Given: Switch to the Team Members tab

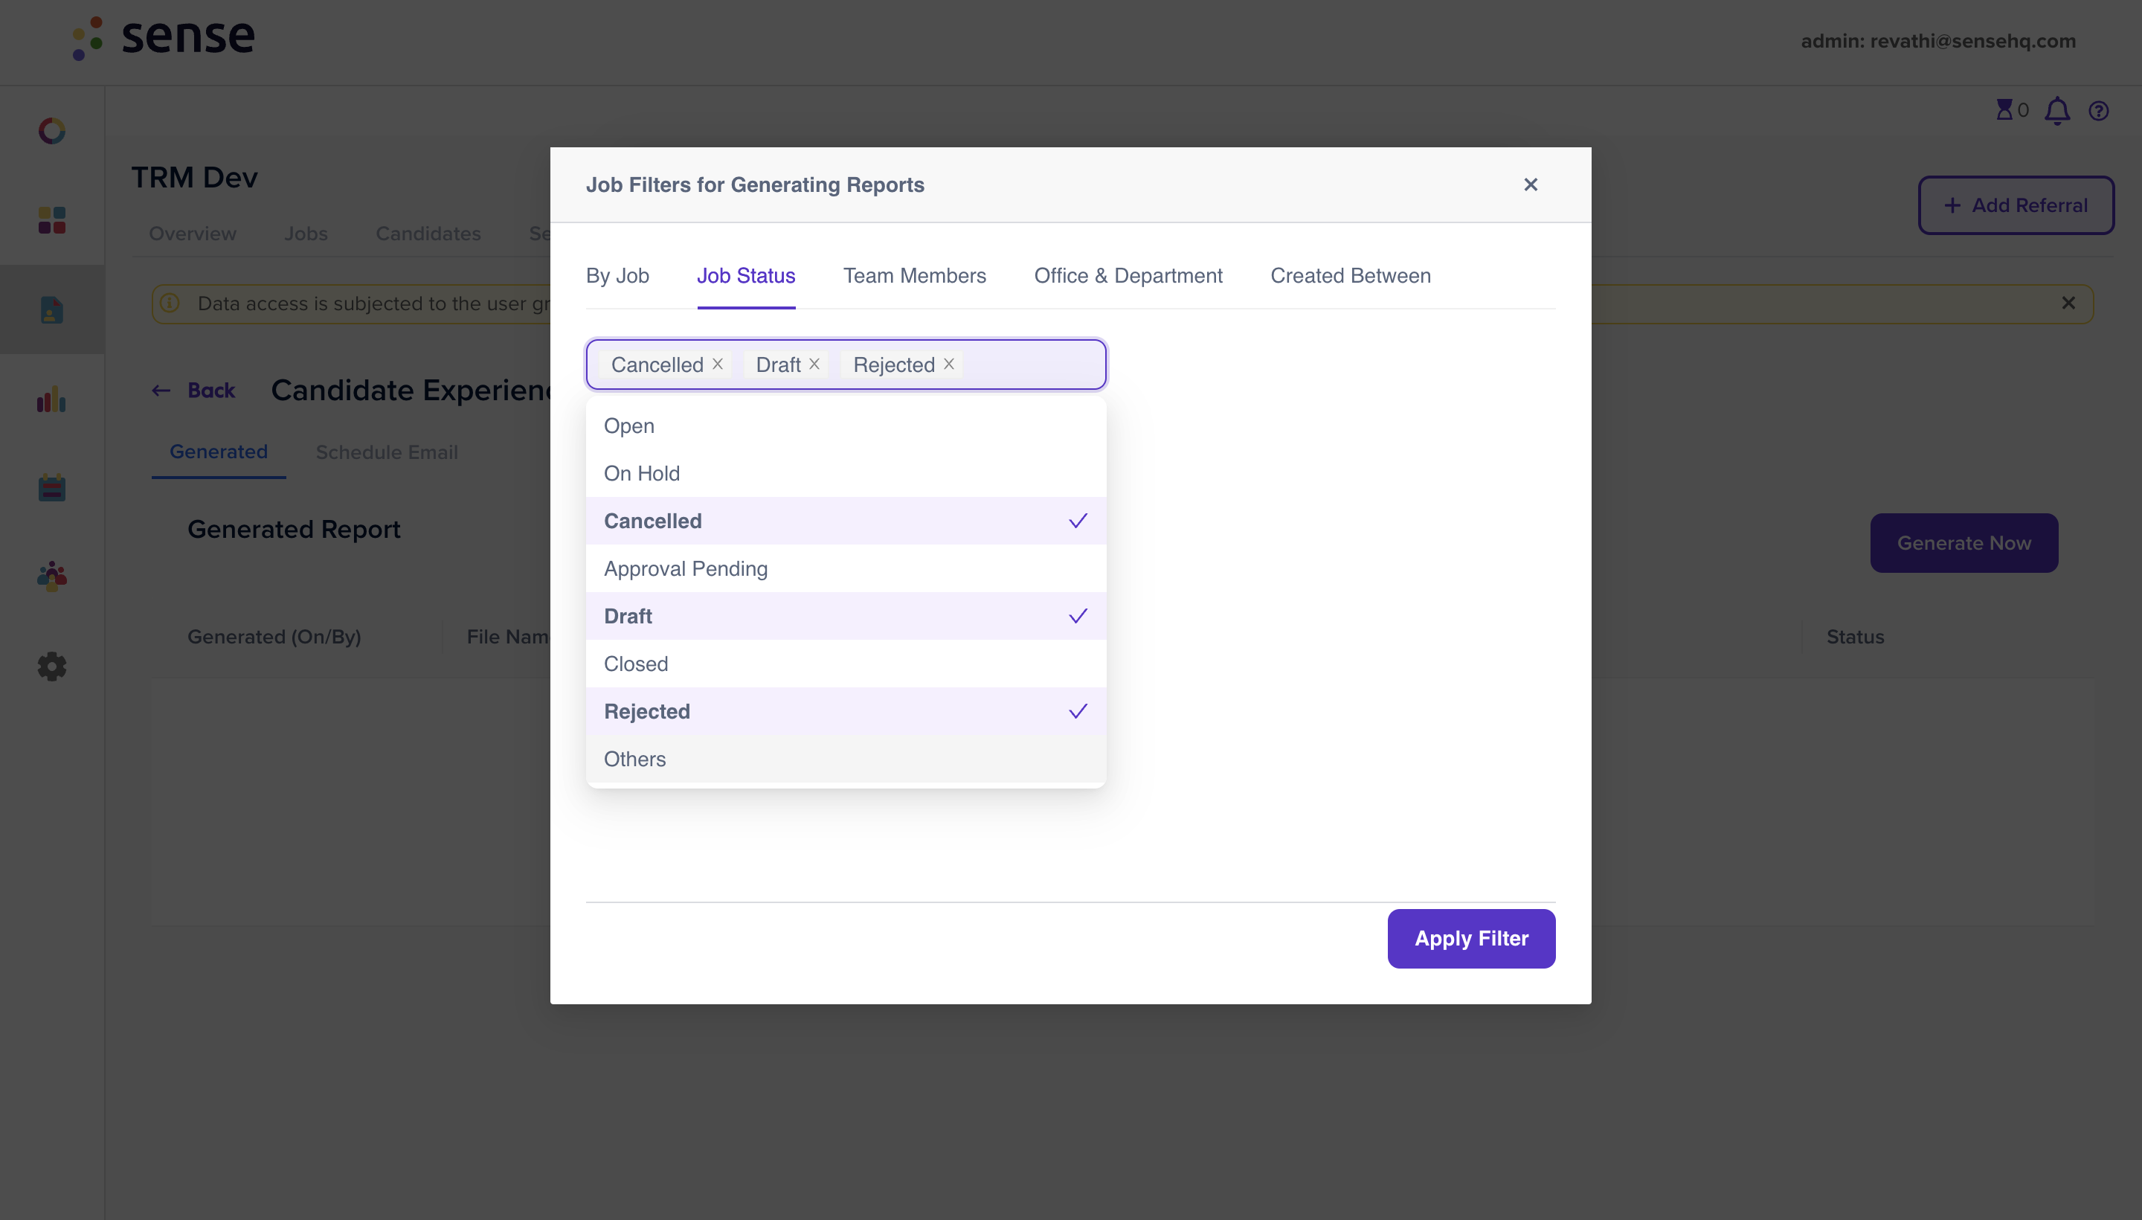Looking at the screenshot, I should (x=915, y=276).
